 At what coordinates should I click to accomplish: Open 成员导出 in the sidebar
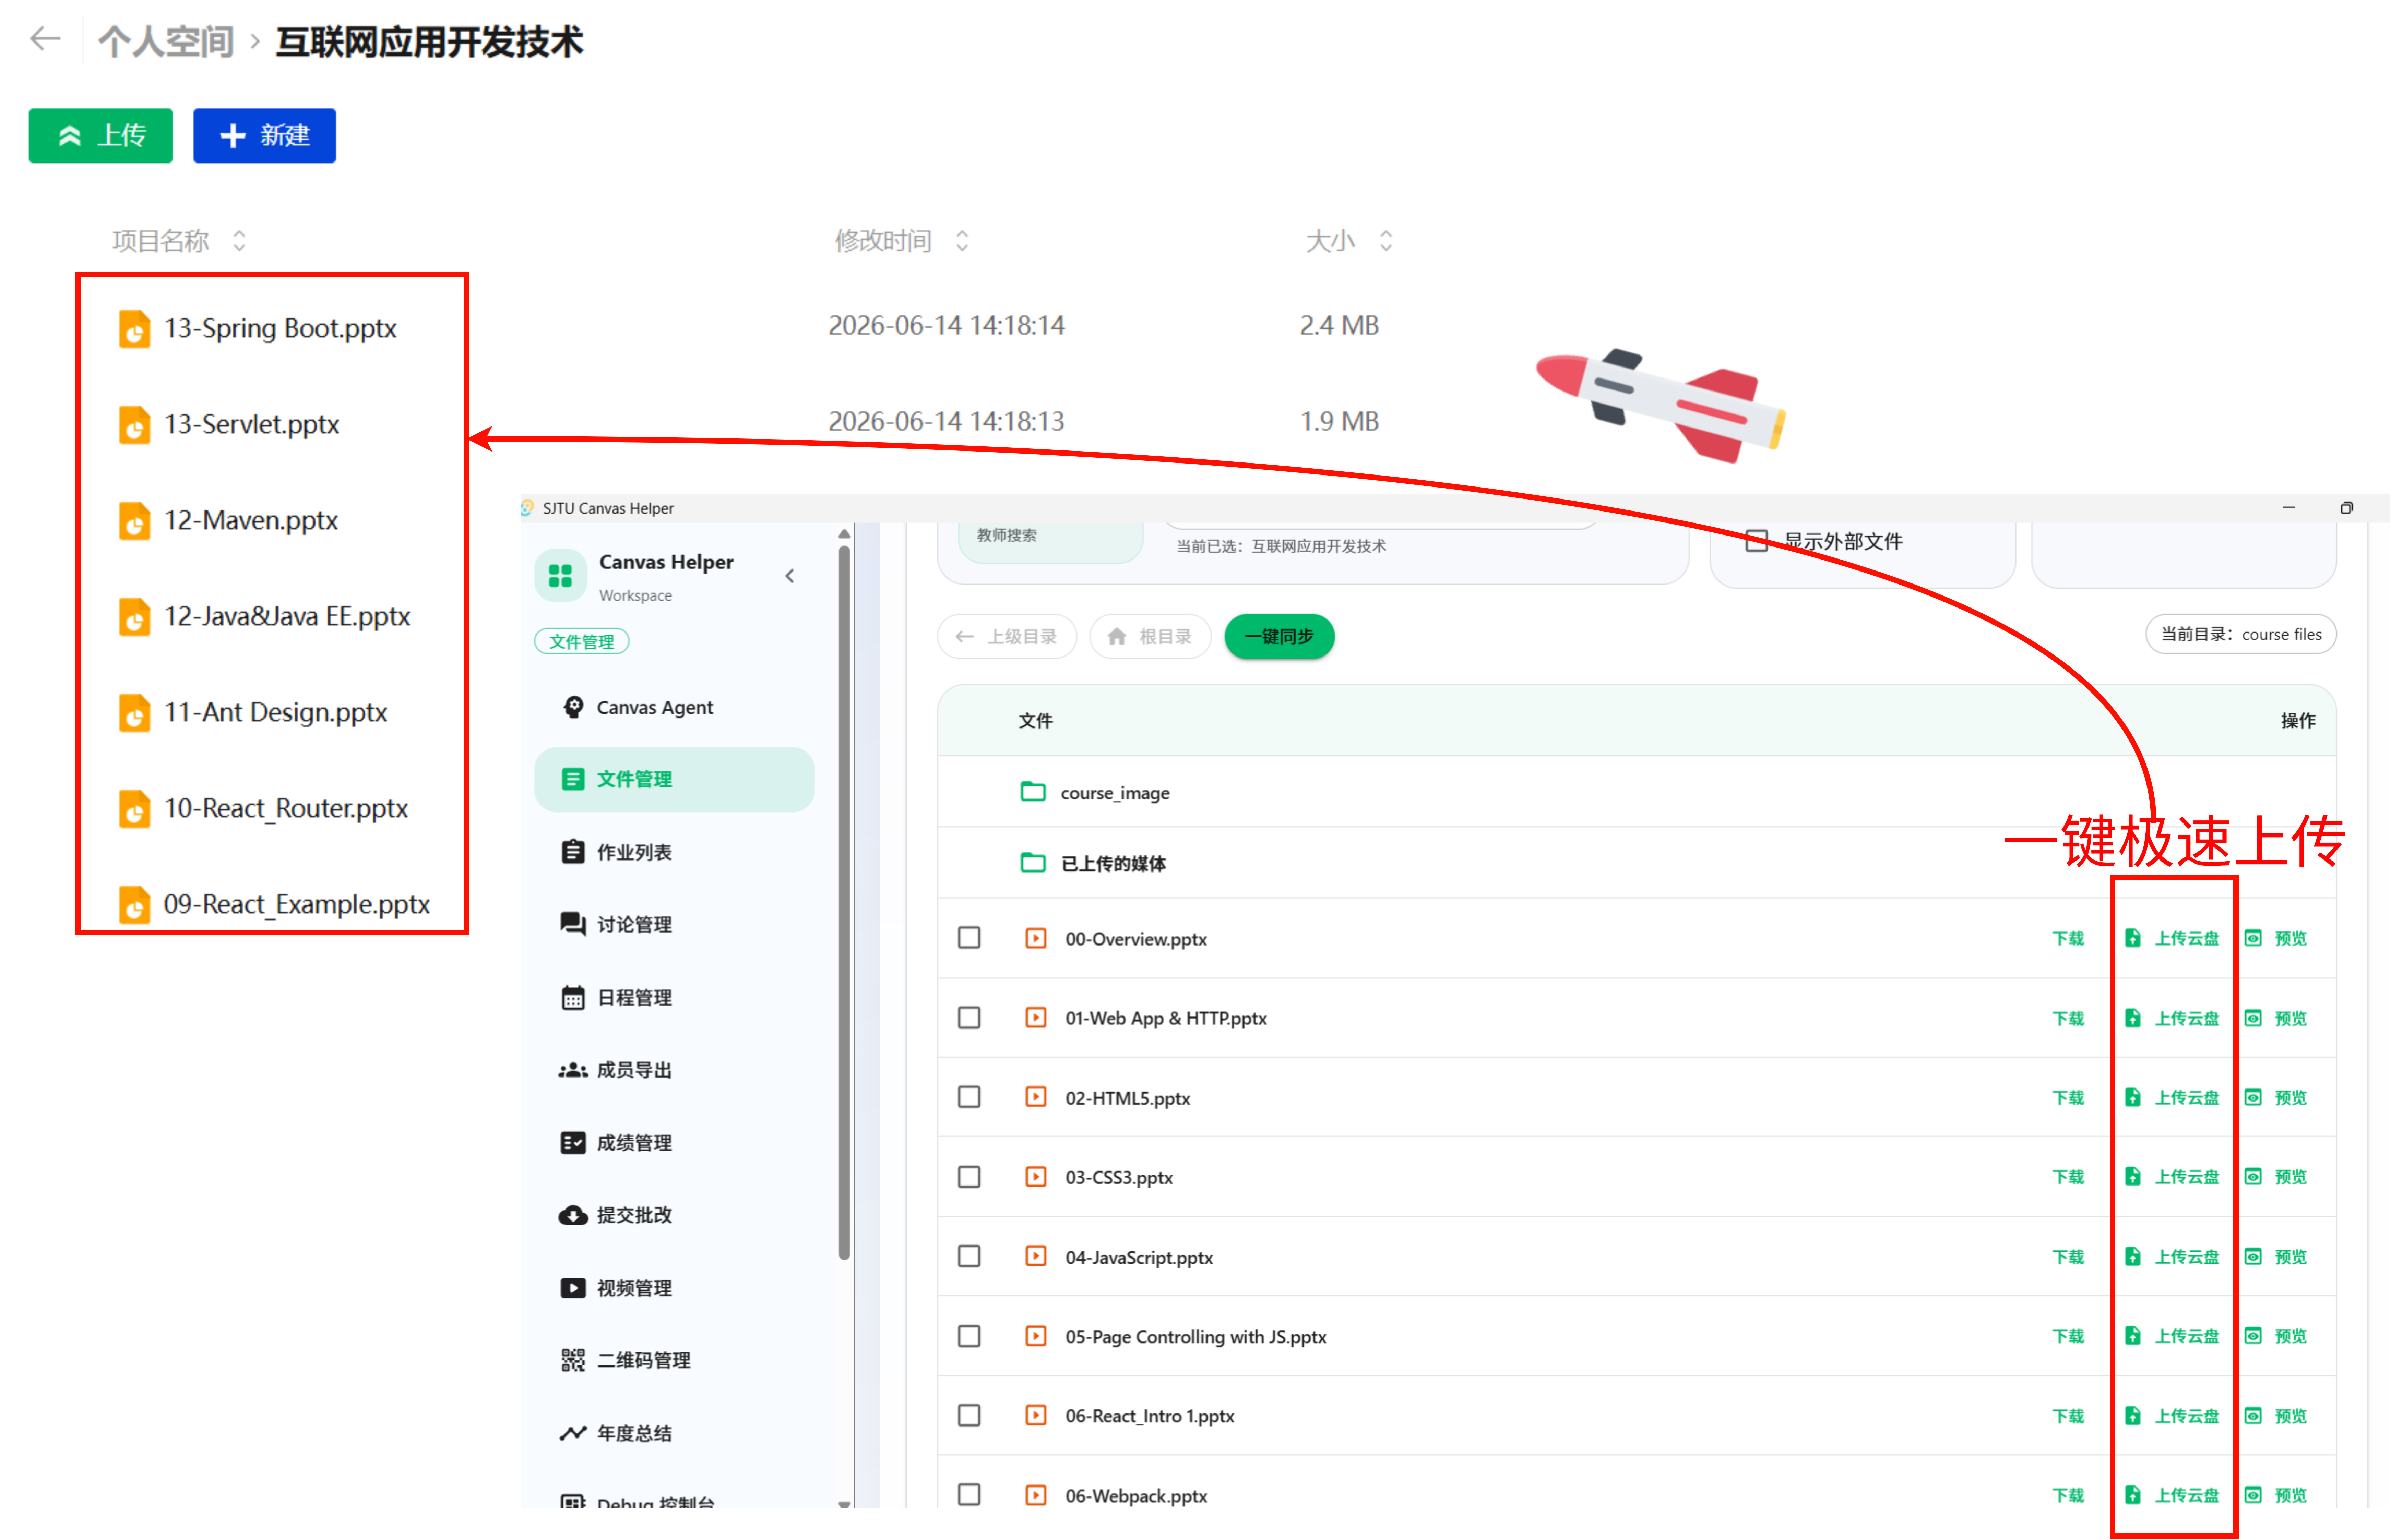coord(674,1070)
